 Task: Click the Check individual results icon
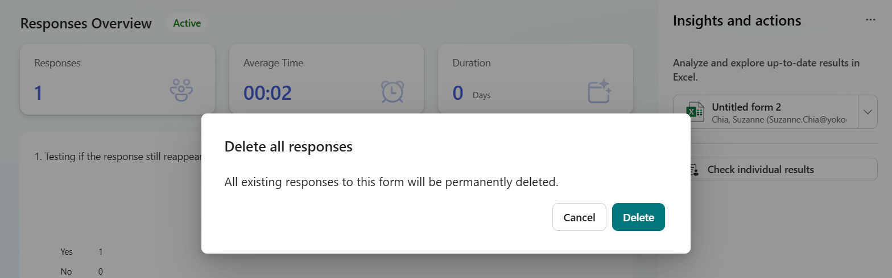693,170
